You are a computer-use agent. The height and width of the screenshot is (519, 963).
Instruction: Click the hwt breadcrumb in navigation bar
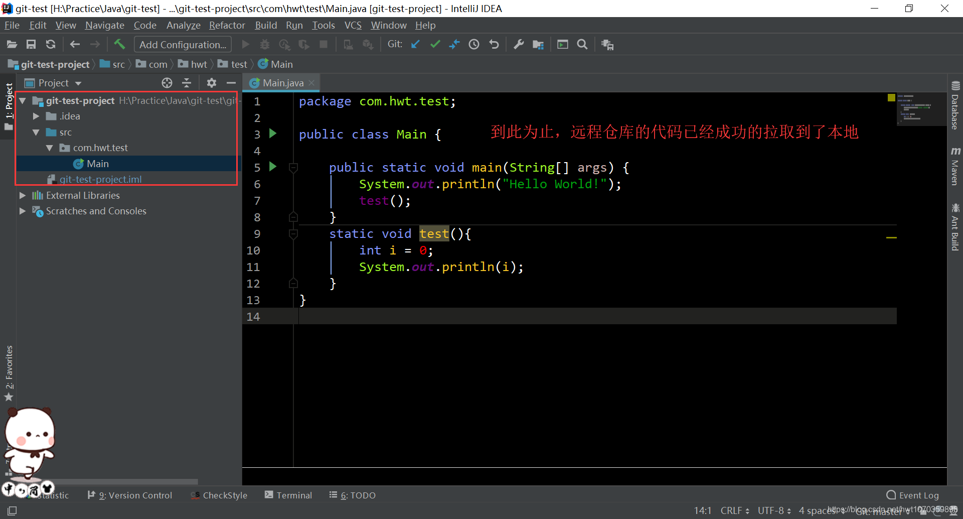tap(193, 64)
